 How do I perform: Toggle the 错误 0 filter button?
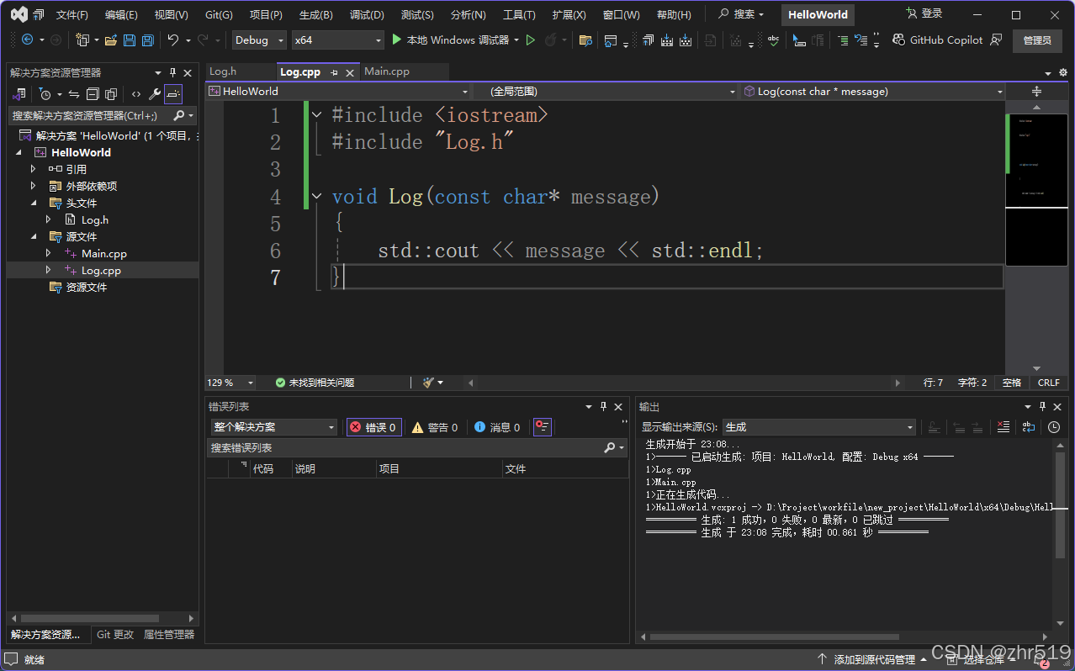[373, 426]
